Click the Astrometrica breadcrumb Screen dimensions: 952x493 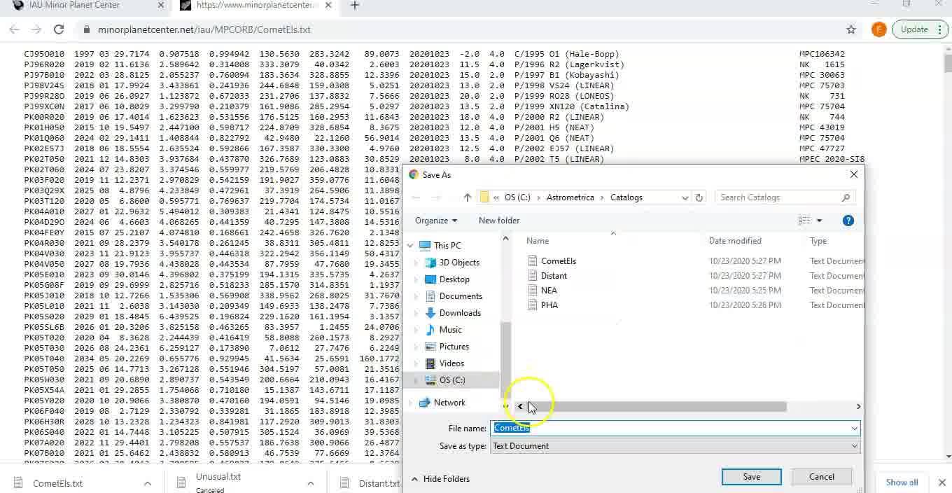pyautogui.click(x=570, y=197)
